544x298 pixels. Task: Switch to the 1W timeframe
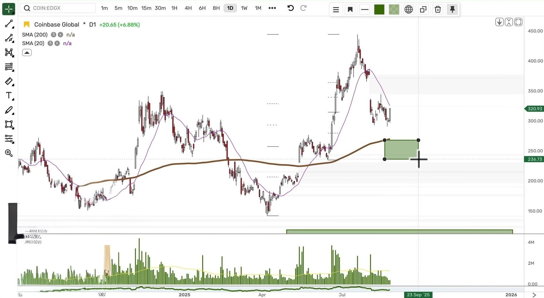(244, 8)
